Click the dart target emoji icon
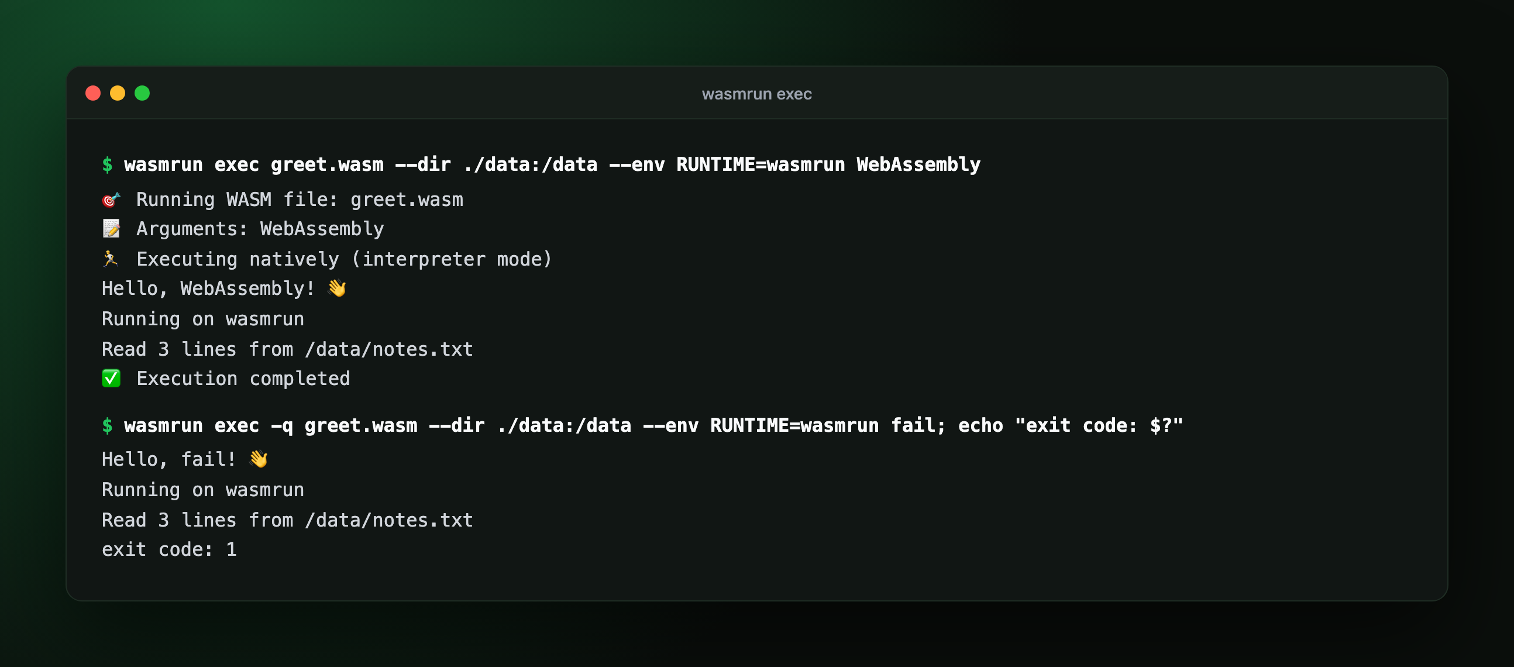The height and width of the screenshot is (667, 1514). (x=111, y=200)
